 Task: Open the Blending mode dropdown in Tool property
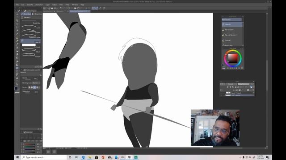(x=36, y=83)
